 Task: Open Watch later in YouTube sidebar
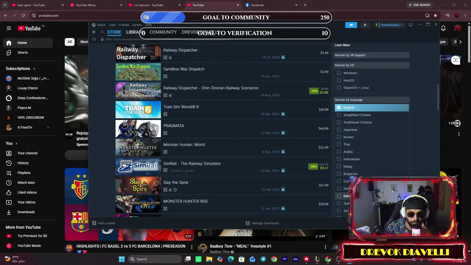(28, 183)
